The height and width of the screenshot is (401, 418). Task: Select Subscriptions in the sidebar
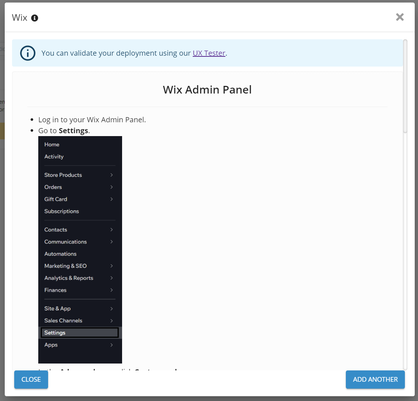(x=62, y=211)
